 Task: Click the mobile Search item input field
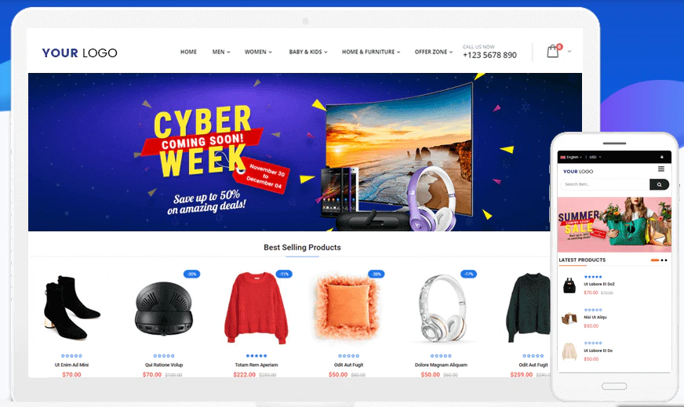tap(605, 184)
